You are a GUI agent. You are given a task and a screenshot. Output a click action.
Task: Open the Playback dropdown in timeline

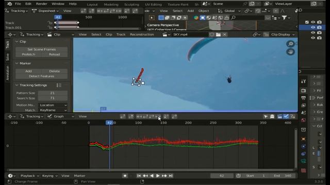coord(29,176)
